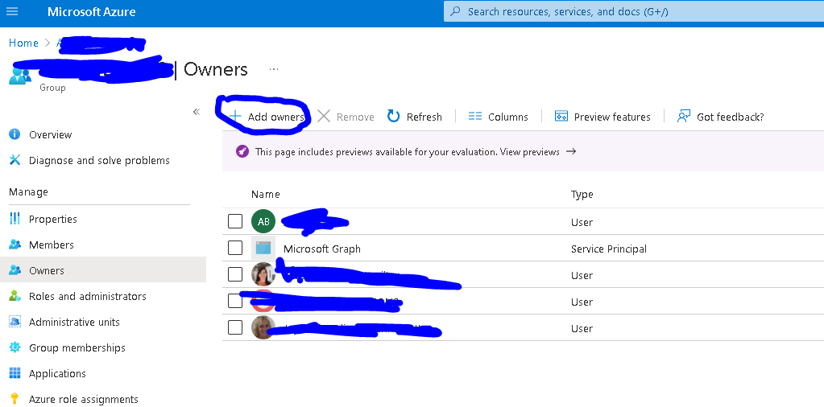Click the User type cell in AB row
This screenshot has width=824, height=407.
tap(582, 222)
